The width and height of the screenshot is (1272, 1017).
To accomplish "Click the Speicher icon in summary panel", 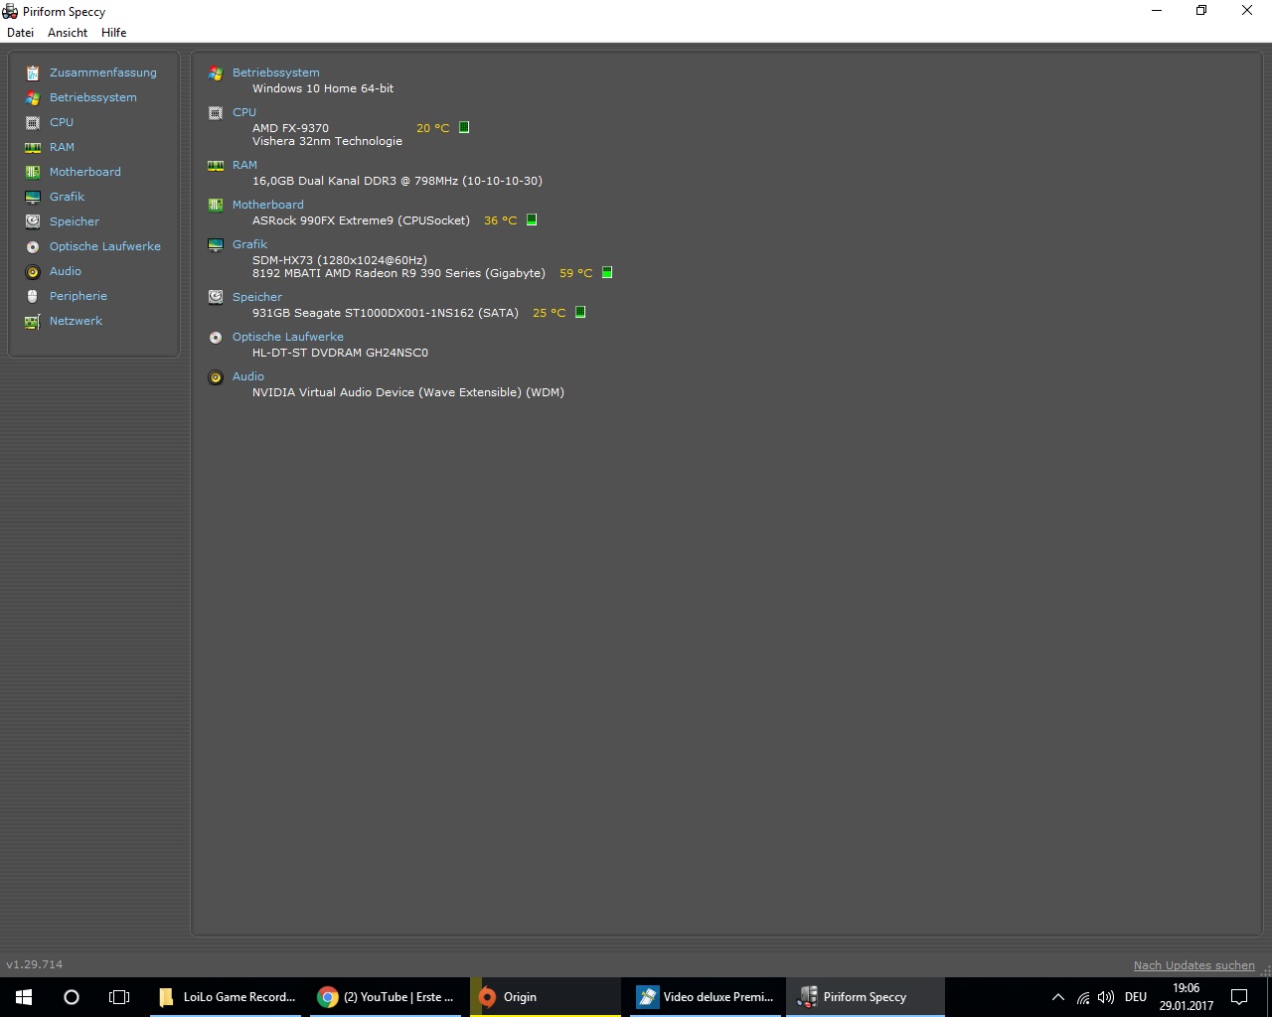I will pyautogui.click(x=216, y=297).
